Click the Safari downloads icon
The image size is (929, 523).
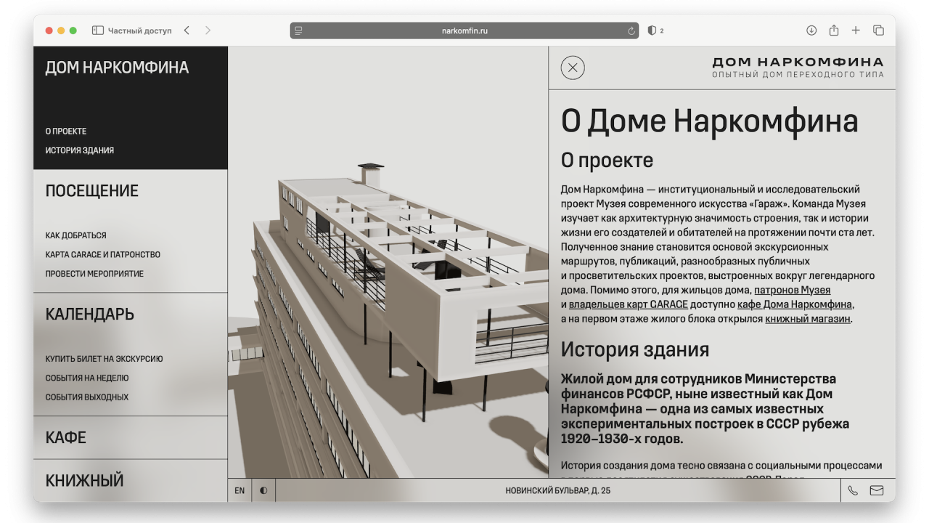(811, 31)
